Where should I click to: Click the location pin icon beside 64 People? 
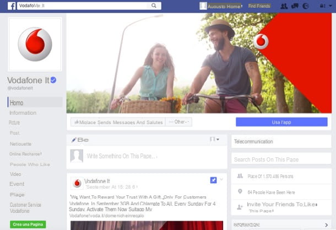tap(240, 191)
